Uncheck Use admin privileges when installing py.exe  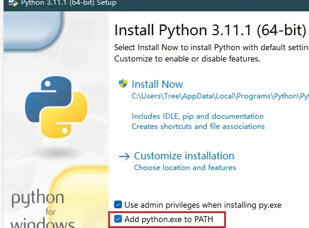tap(118, 205)
